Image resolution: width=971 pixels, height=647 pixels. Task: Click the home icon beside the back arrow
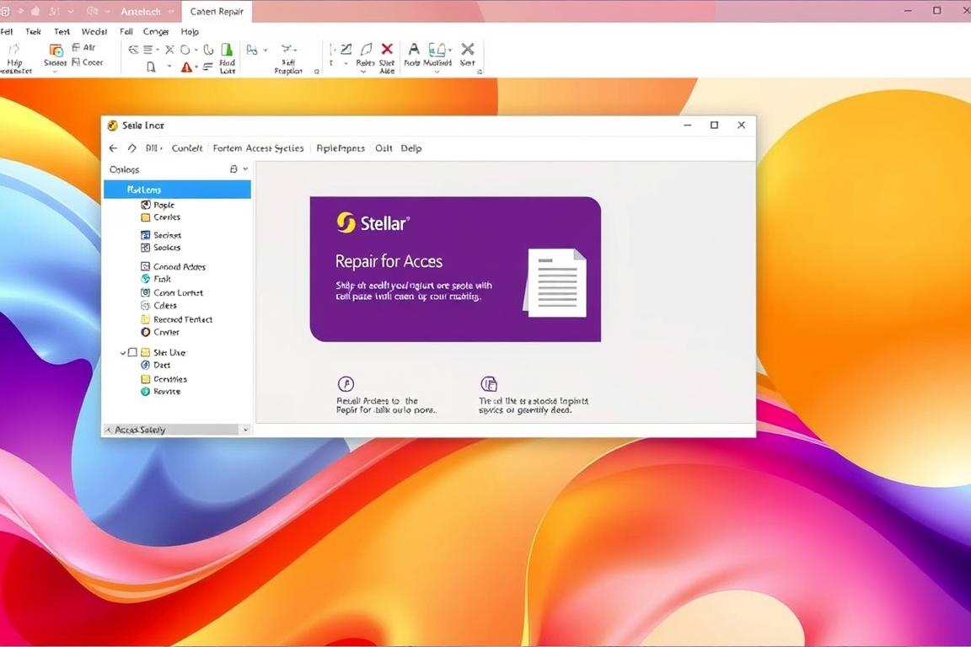tap(131, 147)
